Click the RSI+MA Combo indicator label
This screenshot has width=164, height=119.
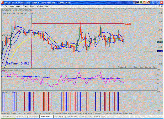tap(9, 92)
